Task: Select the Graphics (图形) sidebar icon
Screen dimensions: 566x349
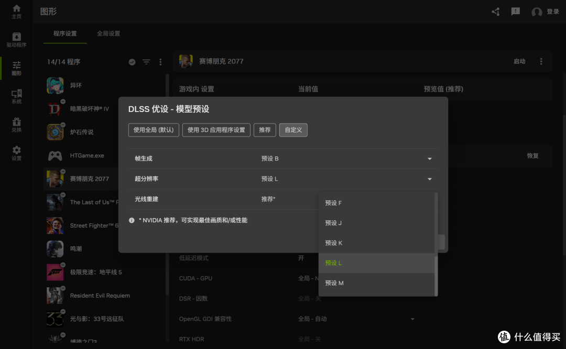Action: click(x=17, y=68)
